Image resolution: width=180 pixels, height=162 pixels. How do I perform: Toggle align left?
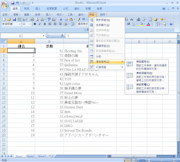[50, 24]
